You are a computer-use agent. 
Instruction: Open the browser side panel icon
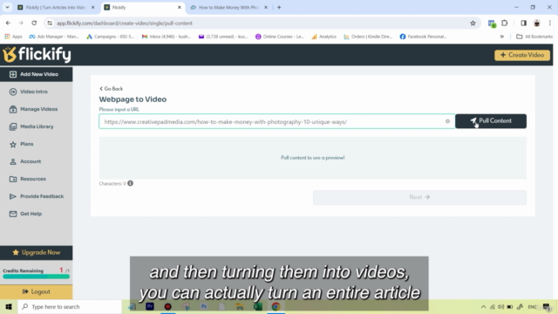click(523, 24)
